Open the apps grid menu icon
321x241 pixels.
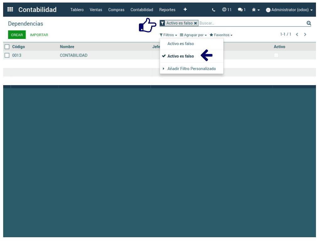click(10, 9)
